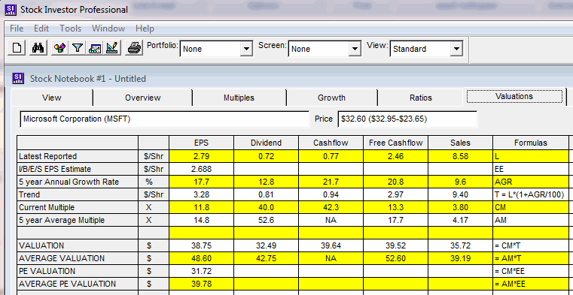The height and width of the screenshot is (295, 573).
Task: Click the EPS column header
Action: click(x=201, y=143)
